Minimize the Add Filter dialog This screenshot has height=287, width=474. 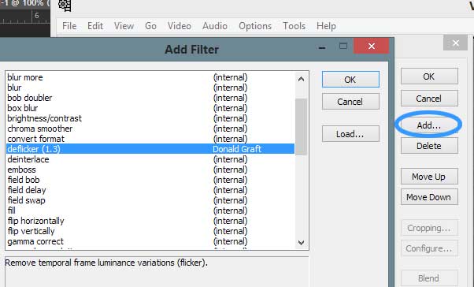322,47
